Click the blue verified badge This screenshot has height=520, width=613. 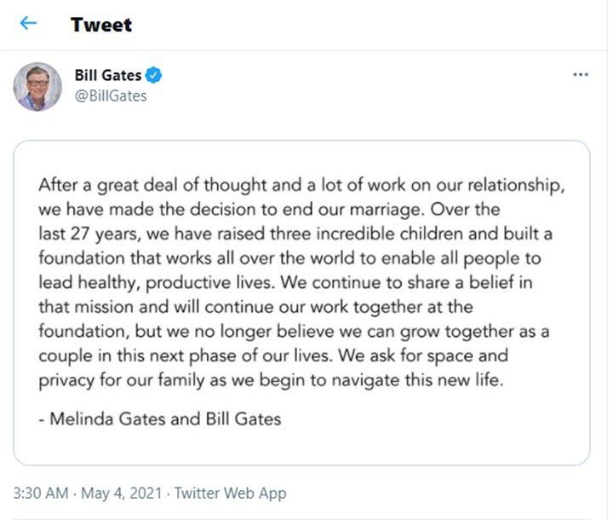[154, 75]
